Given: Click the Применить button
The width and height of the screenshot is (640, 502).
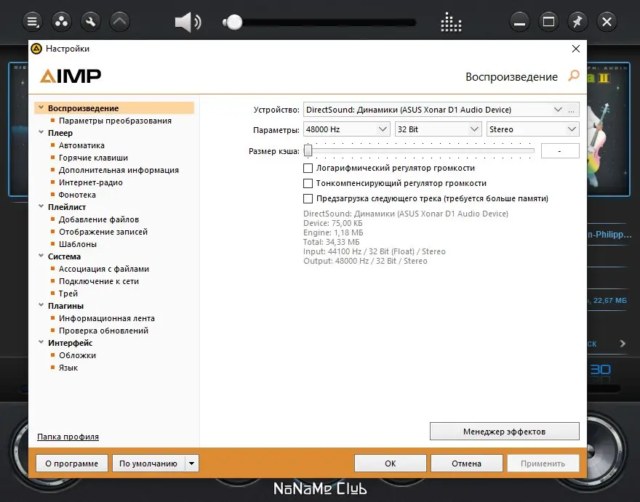Looking at the screenshot, I should tap(543, 463).
